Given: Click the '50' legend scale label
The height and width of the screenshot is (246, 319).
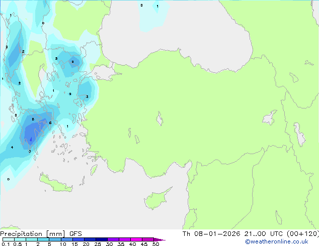Looking at the screenshot, I should (x=155, y=244).
